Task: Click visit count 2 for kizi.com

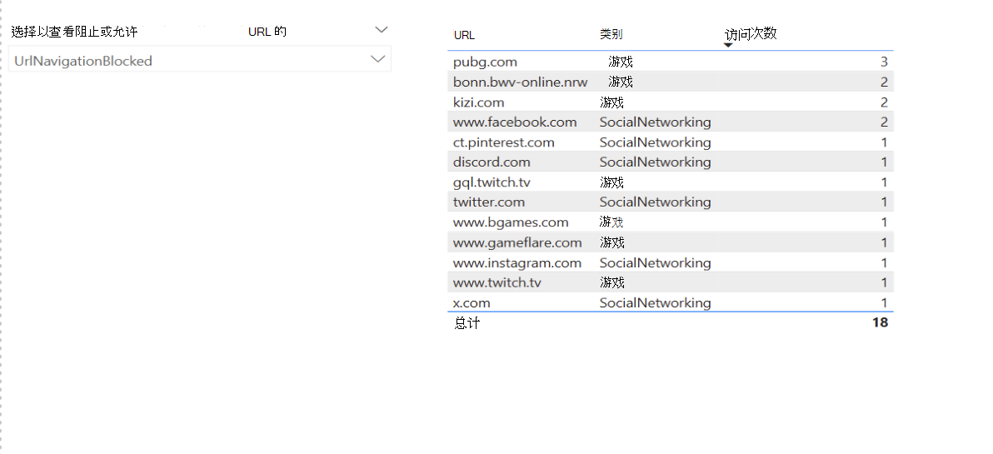Action: coord(884,102)
